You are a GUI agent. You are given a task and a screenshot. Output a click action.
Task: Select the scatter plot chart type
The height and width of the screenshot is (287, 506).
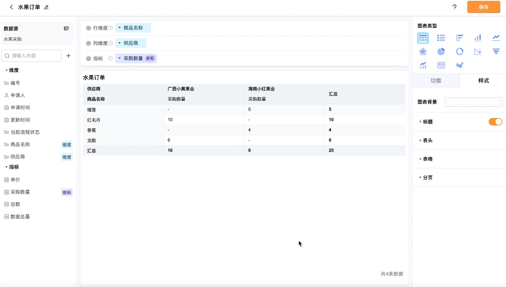pos(478,51)
